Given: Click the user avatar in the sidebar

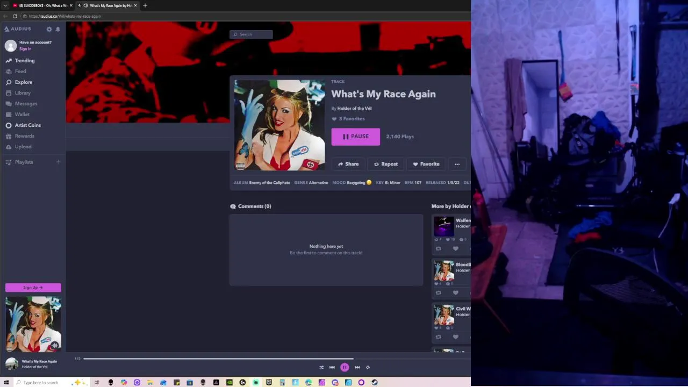Looking at the screenshot, I should pos(11,46).
